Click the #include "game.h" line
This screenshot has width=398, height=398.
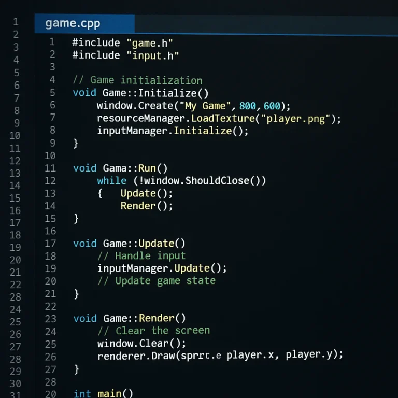[x=123, y=43]
